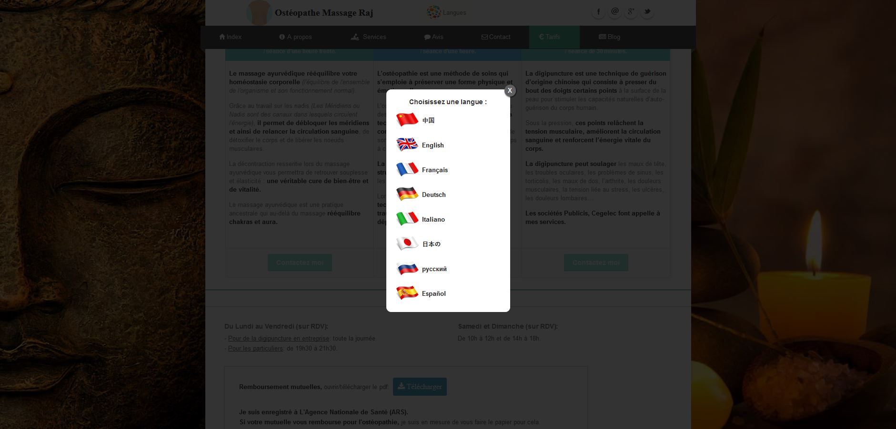Choose Deutsch language option

point(434,195)
